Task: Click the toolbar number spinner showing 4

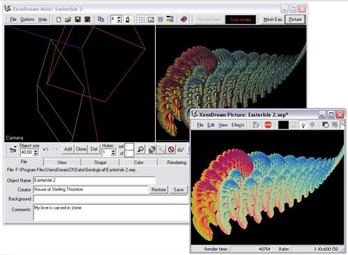Action: (119, 20)
